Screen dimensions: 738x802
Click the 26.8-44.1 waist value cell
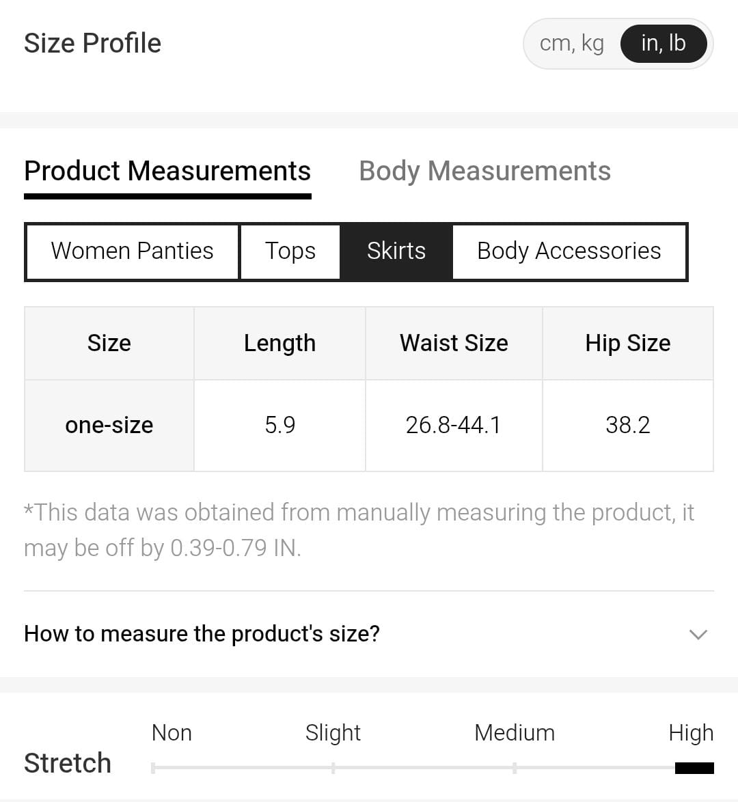(x=453, y=425)
